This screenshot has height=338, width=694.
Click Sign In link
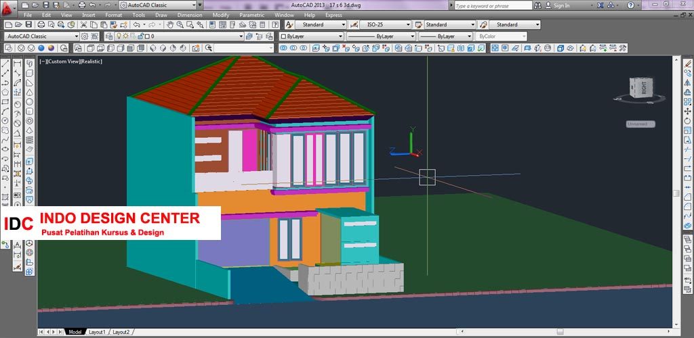pyautogui.click(x=561, y=5)
